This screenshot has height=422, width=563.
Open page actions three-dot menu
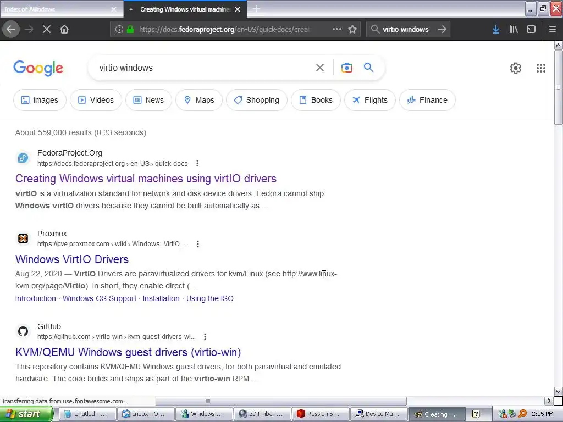(x=337, y=29)
